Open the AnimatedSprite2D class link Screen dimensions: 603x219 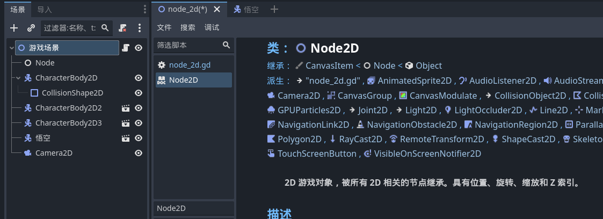click(416, 81)
